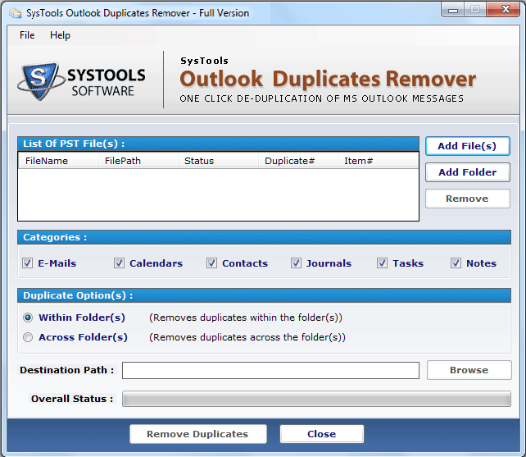Open the File menu

[x=27, y=35]
